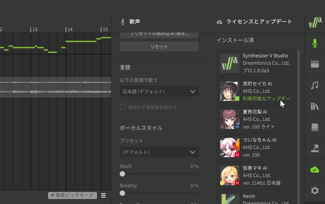
Task: Open the dictionary panel single-book icon
Action: tap(315, 127)
